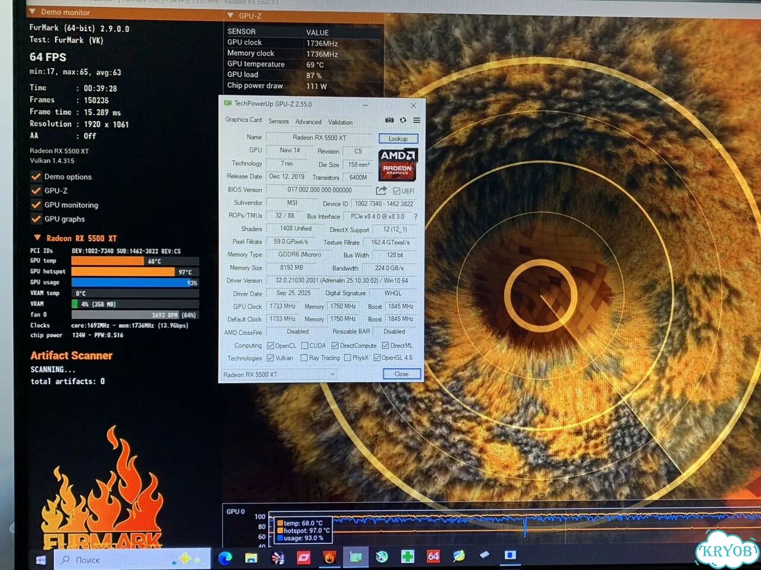Toggle the DirectML checkbox
The image size is (761, 570).
tap(385, 346)
